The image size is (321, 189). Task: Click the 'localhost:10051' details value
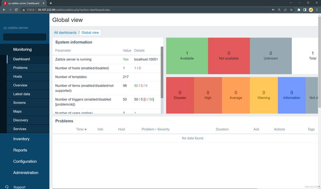146,59
